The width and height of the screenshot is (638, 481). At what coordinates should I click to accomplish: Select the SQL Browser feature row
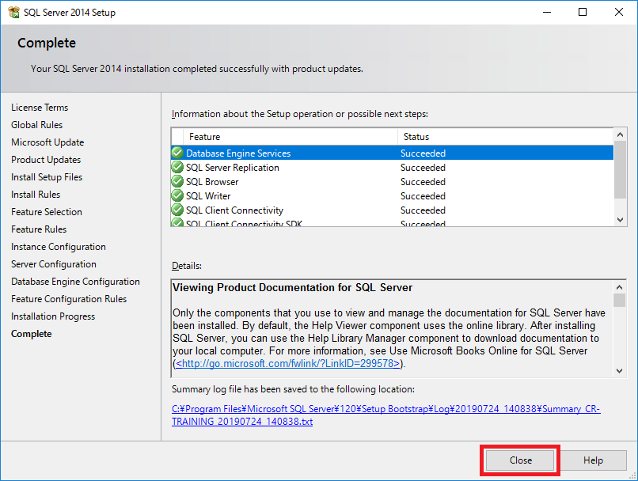tap(393, 181)
